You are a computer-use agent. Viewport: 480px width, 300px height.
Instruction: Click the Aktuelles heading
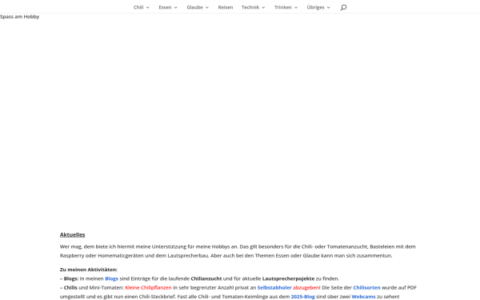[x=72, y=234]
